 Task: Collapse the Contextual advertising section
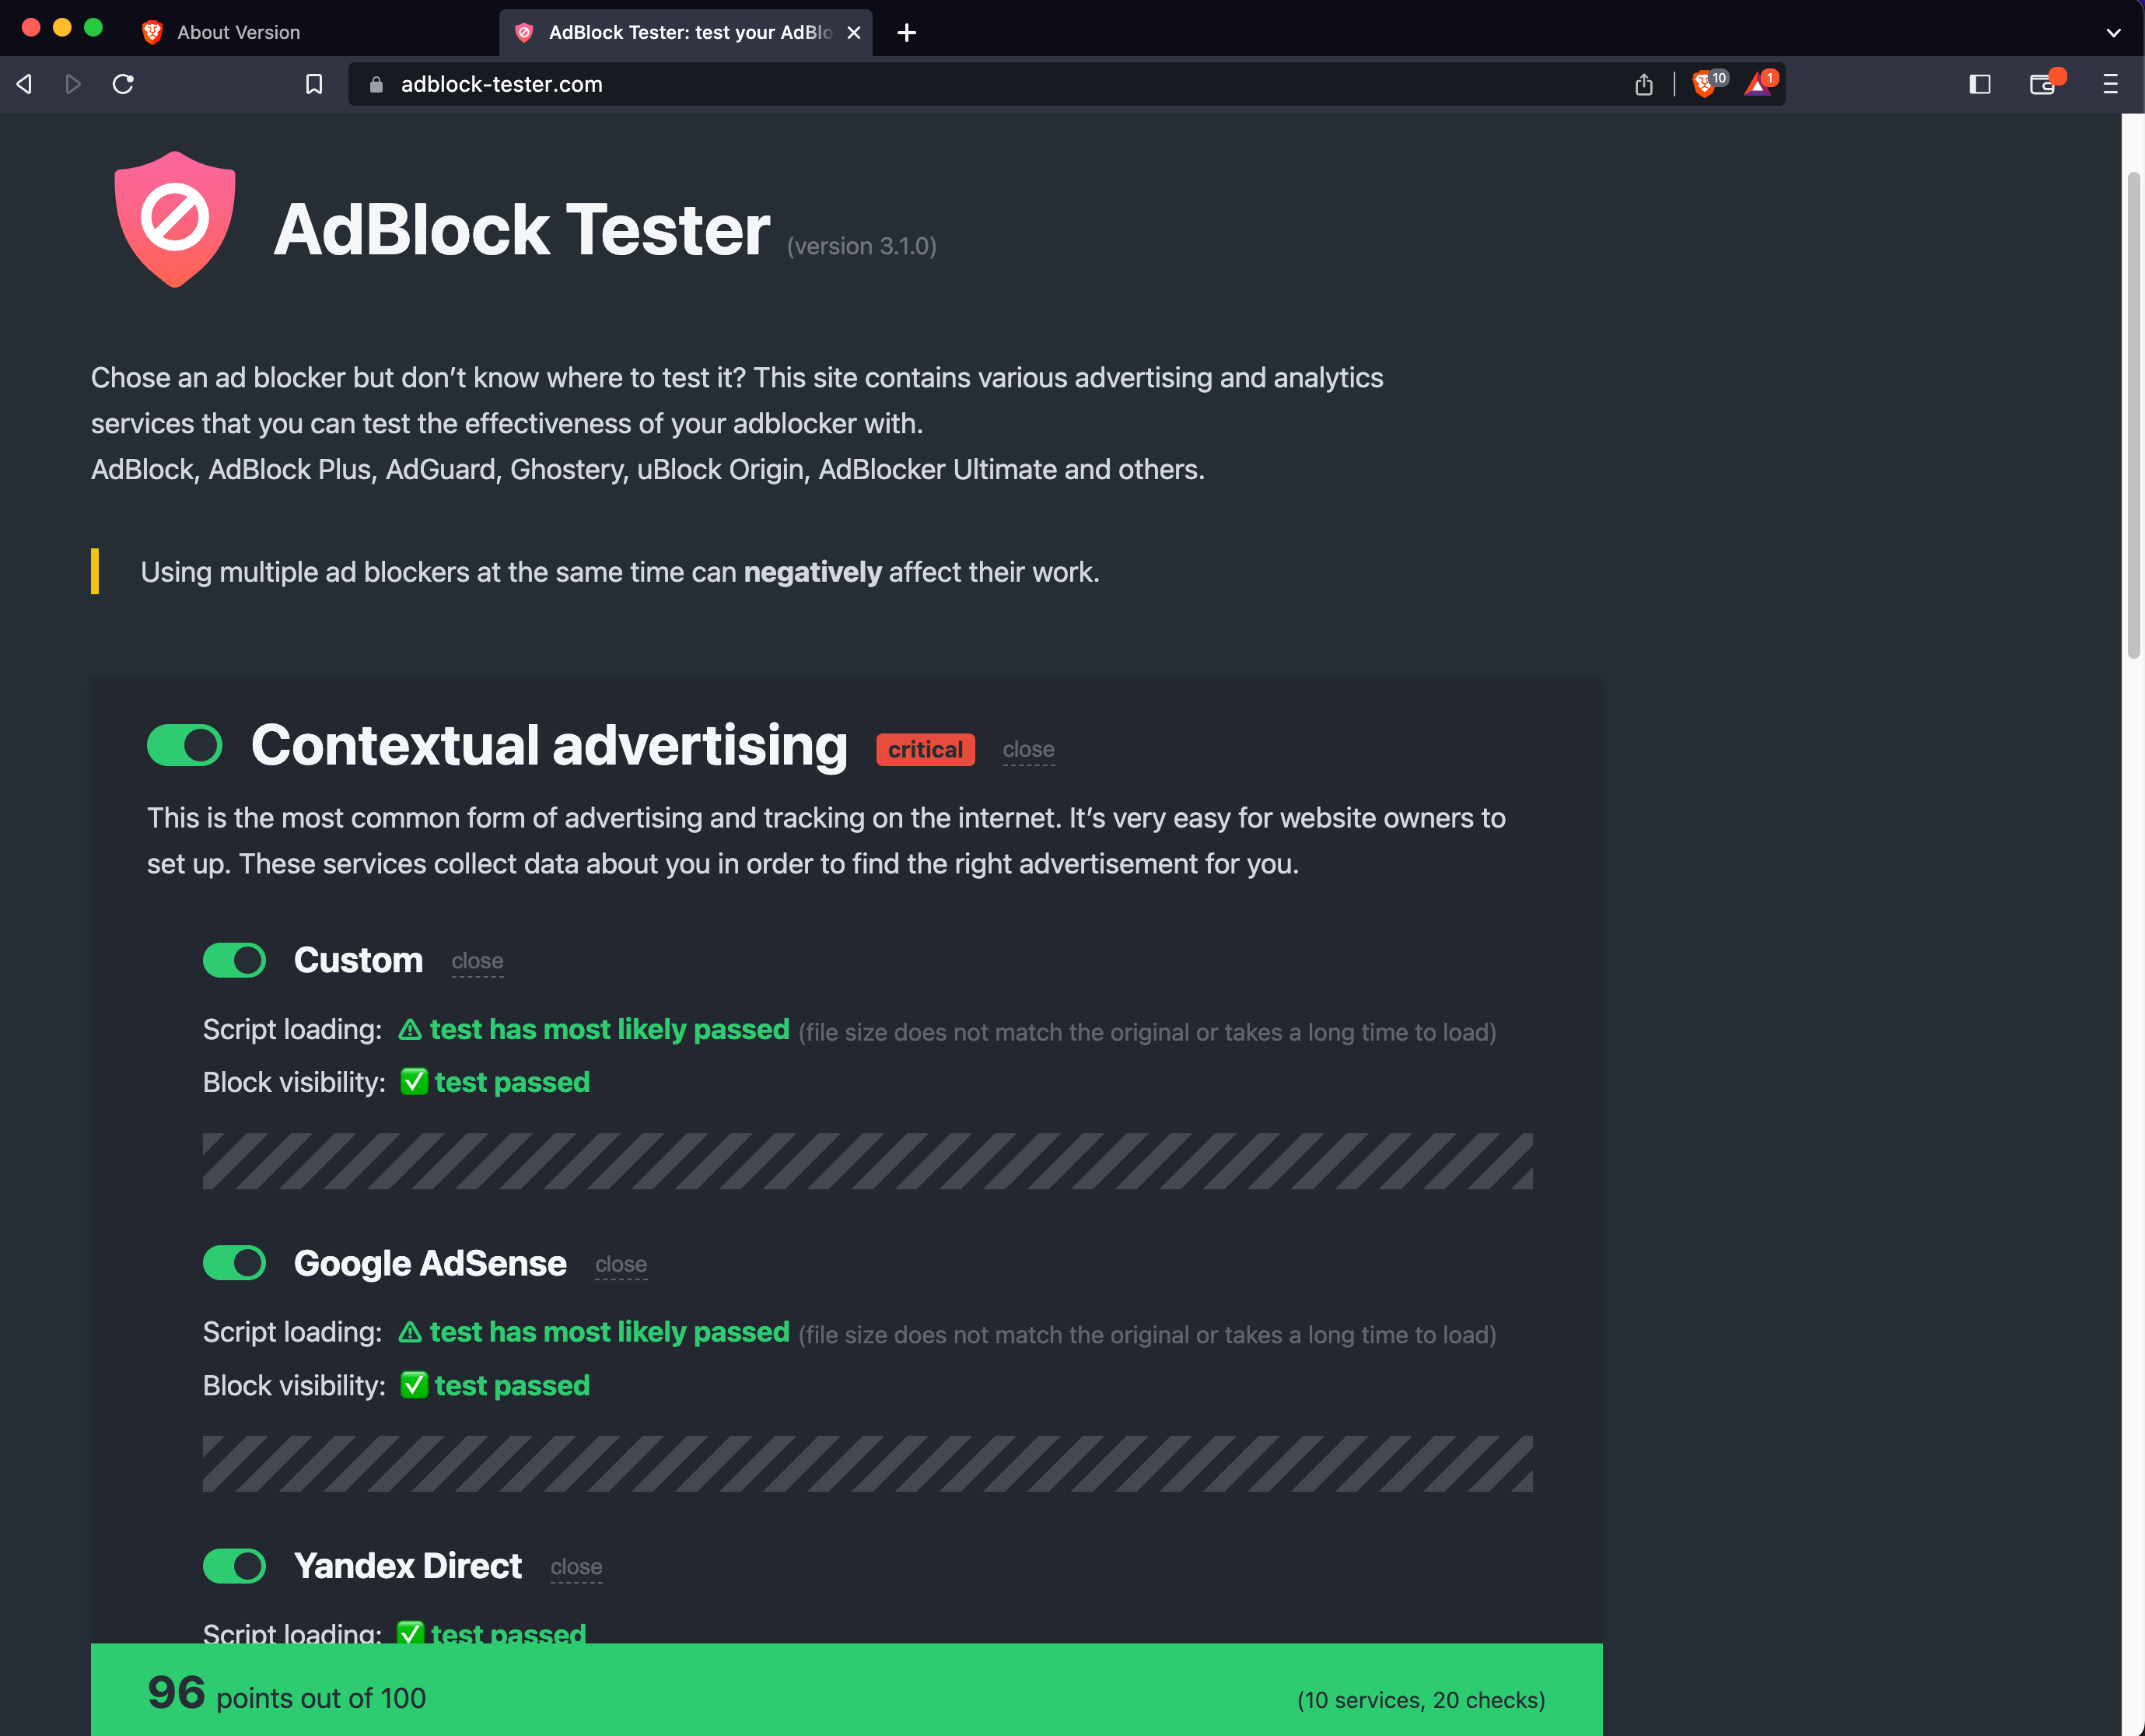(x=1029, y=749)
